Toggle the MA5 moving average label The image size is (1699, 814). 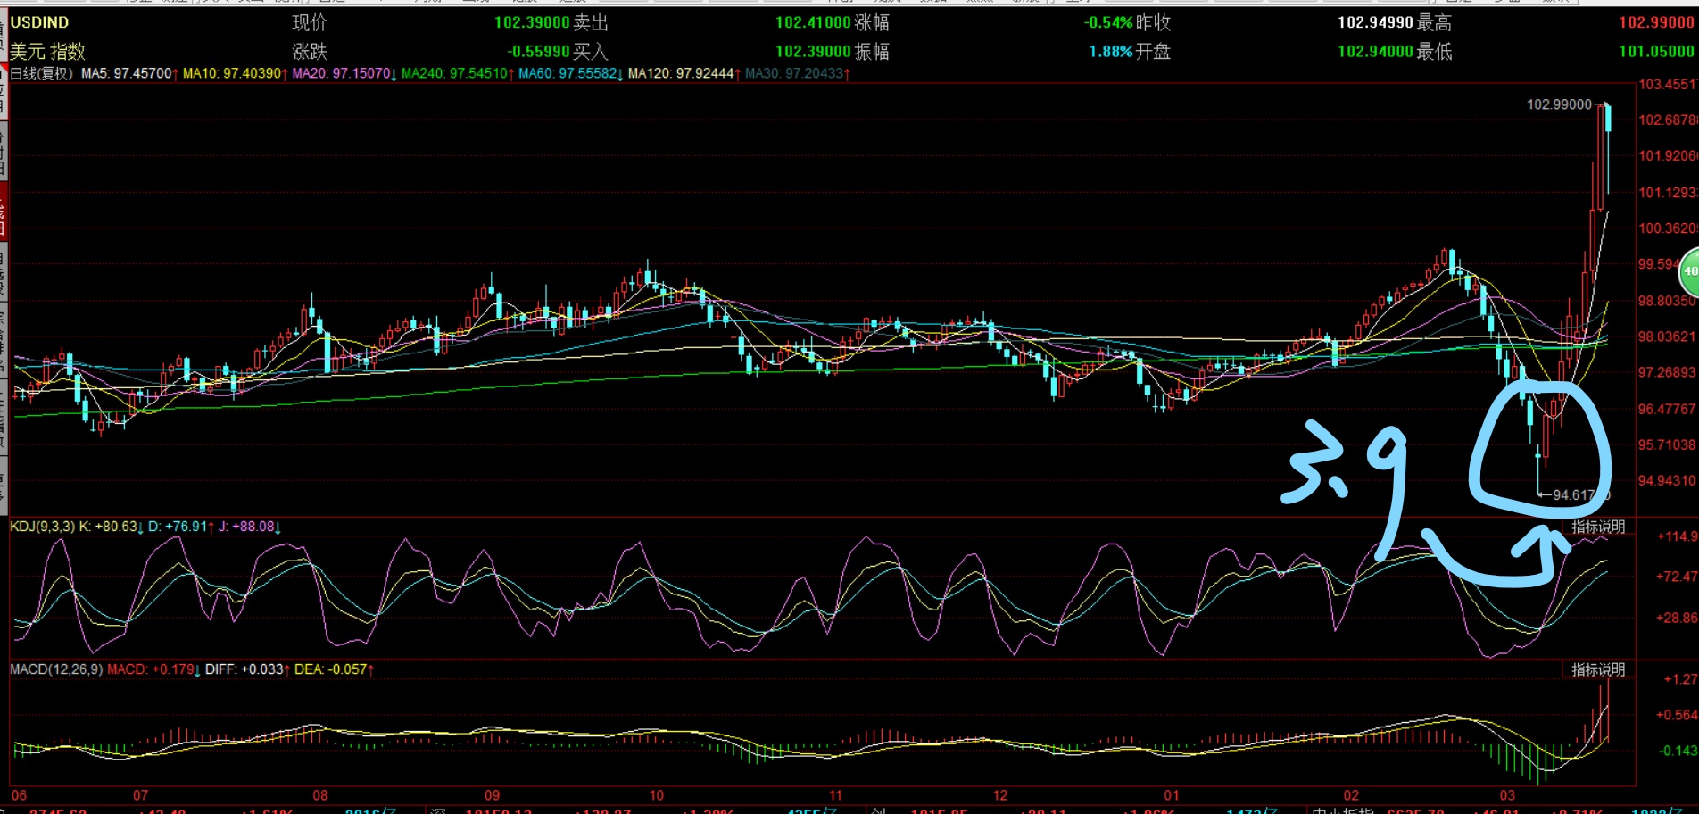[128, 73]
